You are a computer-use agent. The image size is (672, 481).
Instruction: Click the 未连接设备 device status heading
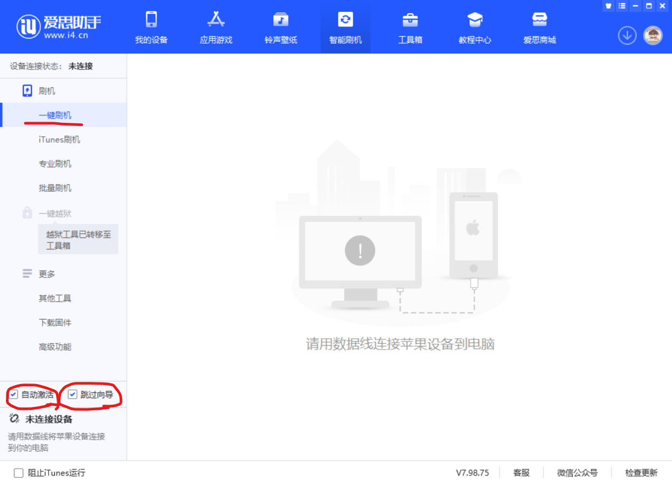point(49,419)
